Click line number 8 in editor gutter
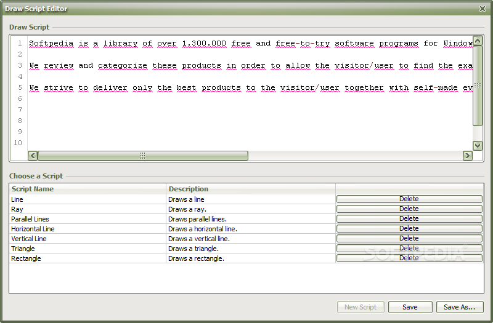The height and width of the screenshot is (323, 493). coord(20,121)
